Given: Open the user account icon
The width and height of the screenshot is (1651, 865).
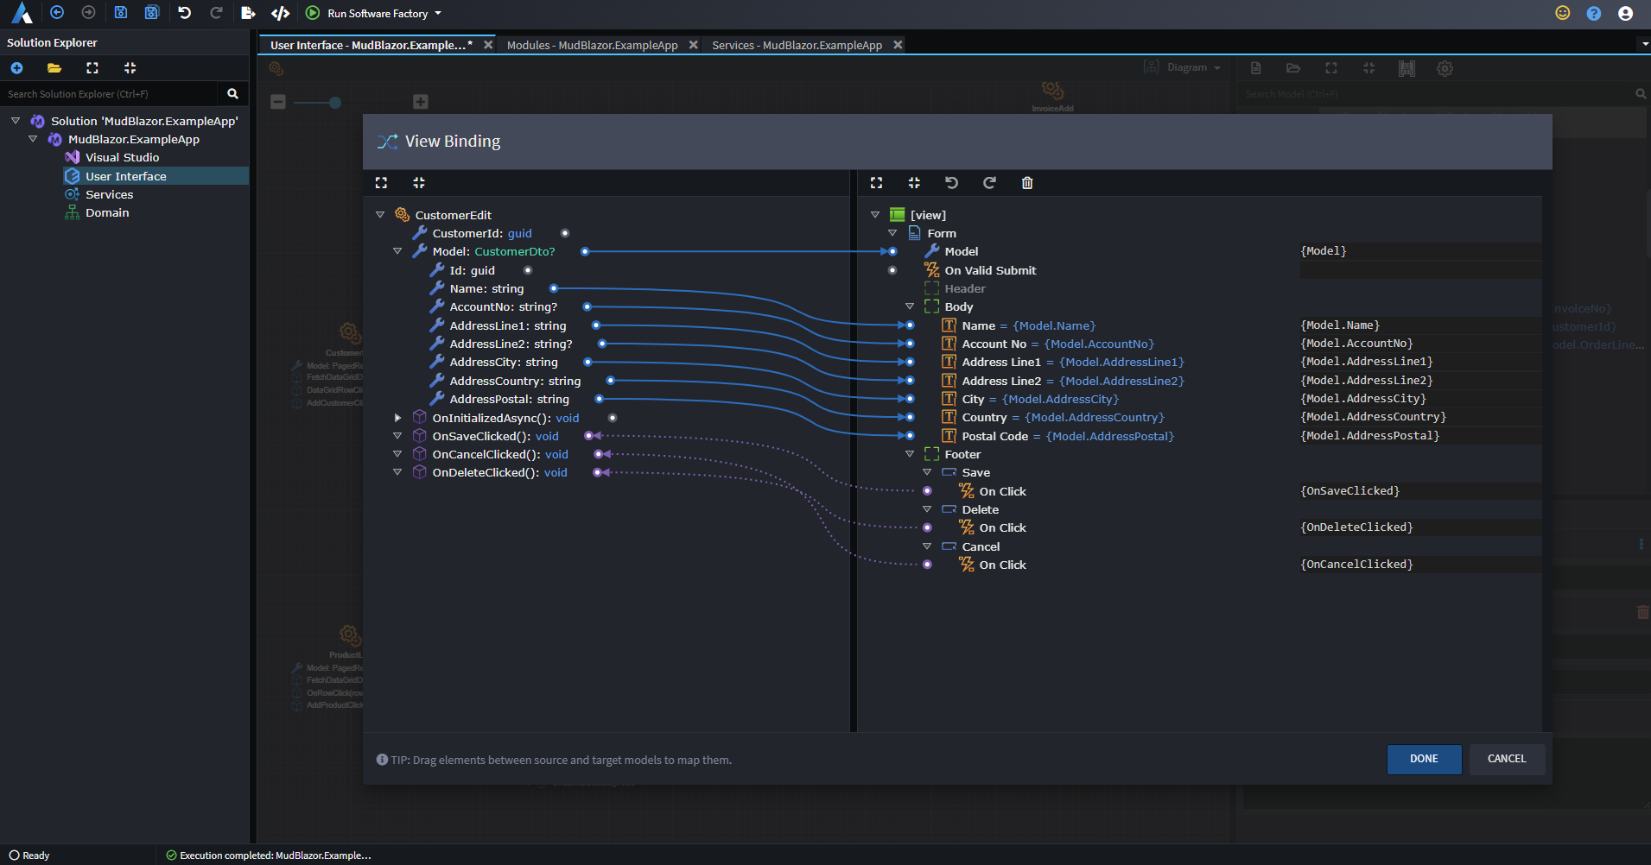Looking at the screenshot, I should point(1625,13).
